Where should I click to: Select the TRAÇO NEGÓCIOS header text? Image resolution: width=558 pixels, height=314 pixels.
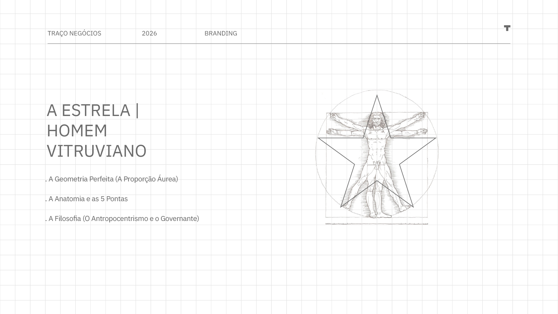point(74,33)
